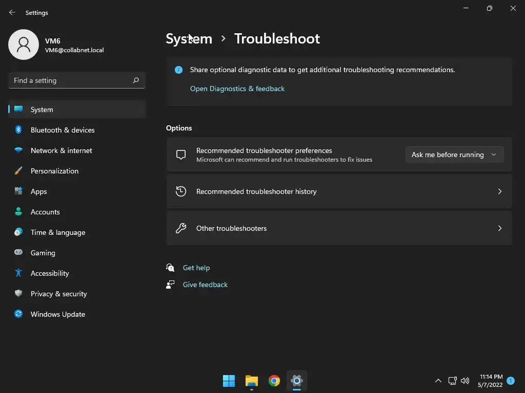Click the Apps icon in sidebar
The width and height of the screenshot is (525, 393).
point(18,191)
